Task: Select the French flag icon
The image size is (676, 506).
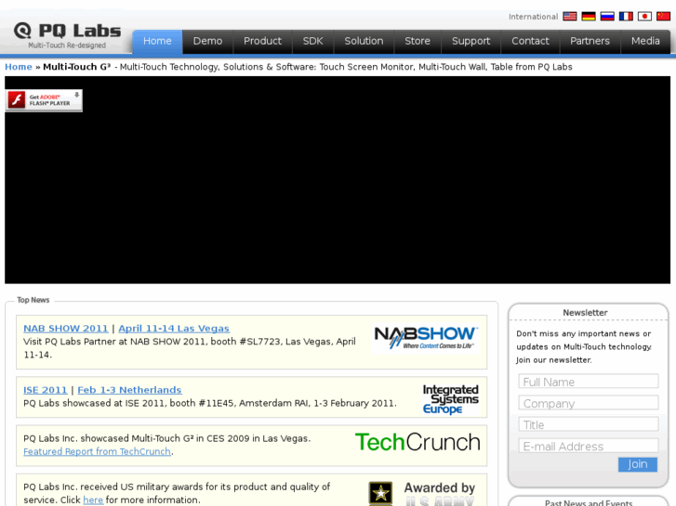Action: [626, 17]
